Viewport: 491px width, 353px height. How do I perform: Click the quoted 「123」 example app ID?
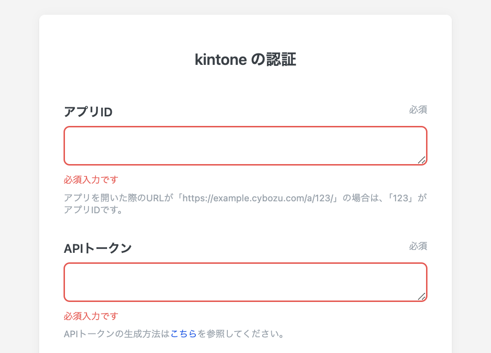pos(400,198)
